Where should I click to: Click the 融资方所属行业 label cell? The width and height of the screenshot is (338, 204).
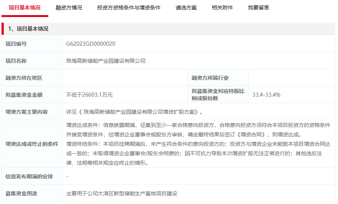(210, 78)
